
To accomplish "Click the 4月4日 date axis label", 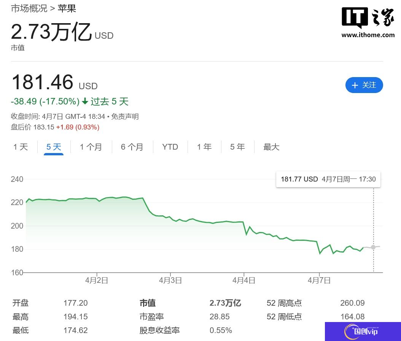I will [x=244, y=280].
